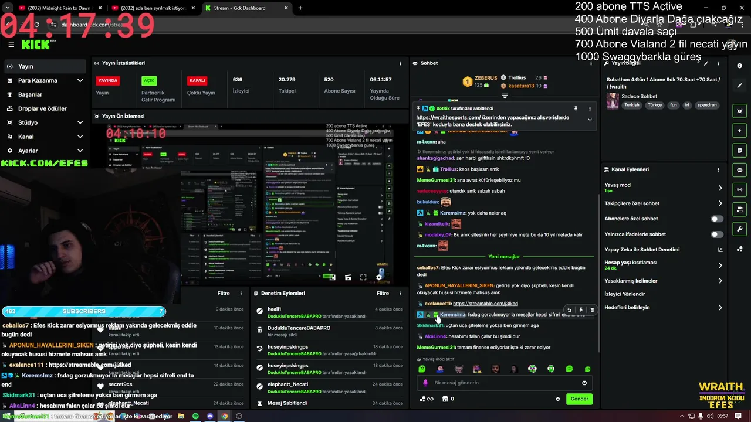751x422 pixels.
Task: Open Yayın Bilgisi options menu
Action: click(718, 63)
